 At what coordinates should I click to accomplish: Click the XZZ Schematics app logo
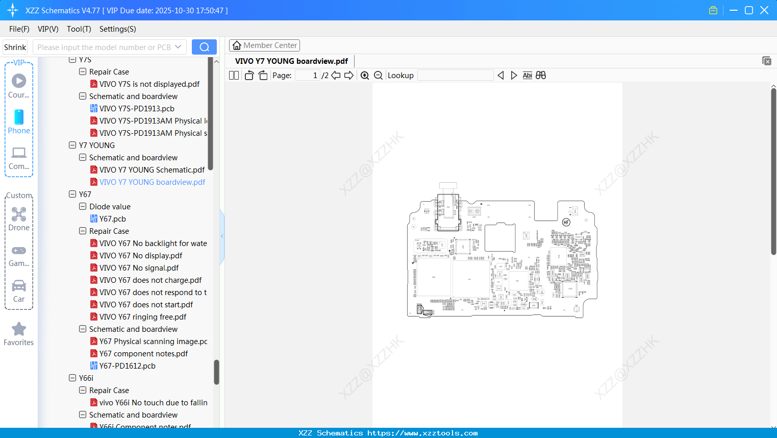[13, 10]
